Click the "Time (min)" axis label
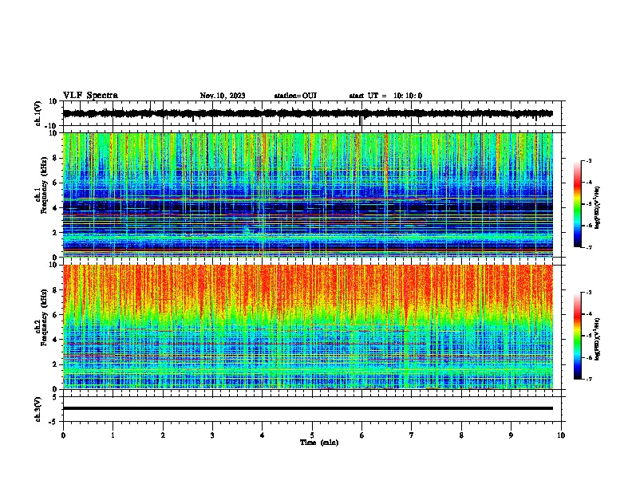 (319, 443)
